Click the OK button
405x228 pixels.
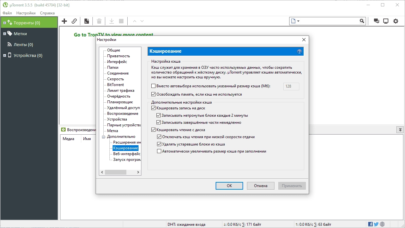(x=229, y=186)
